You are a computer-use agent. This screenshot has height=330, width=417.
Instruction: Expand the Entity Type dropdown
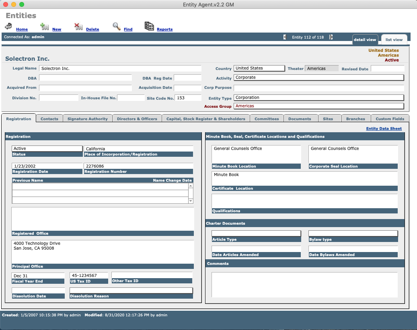pos(318,98)
